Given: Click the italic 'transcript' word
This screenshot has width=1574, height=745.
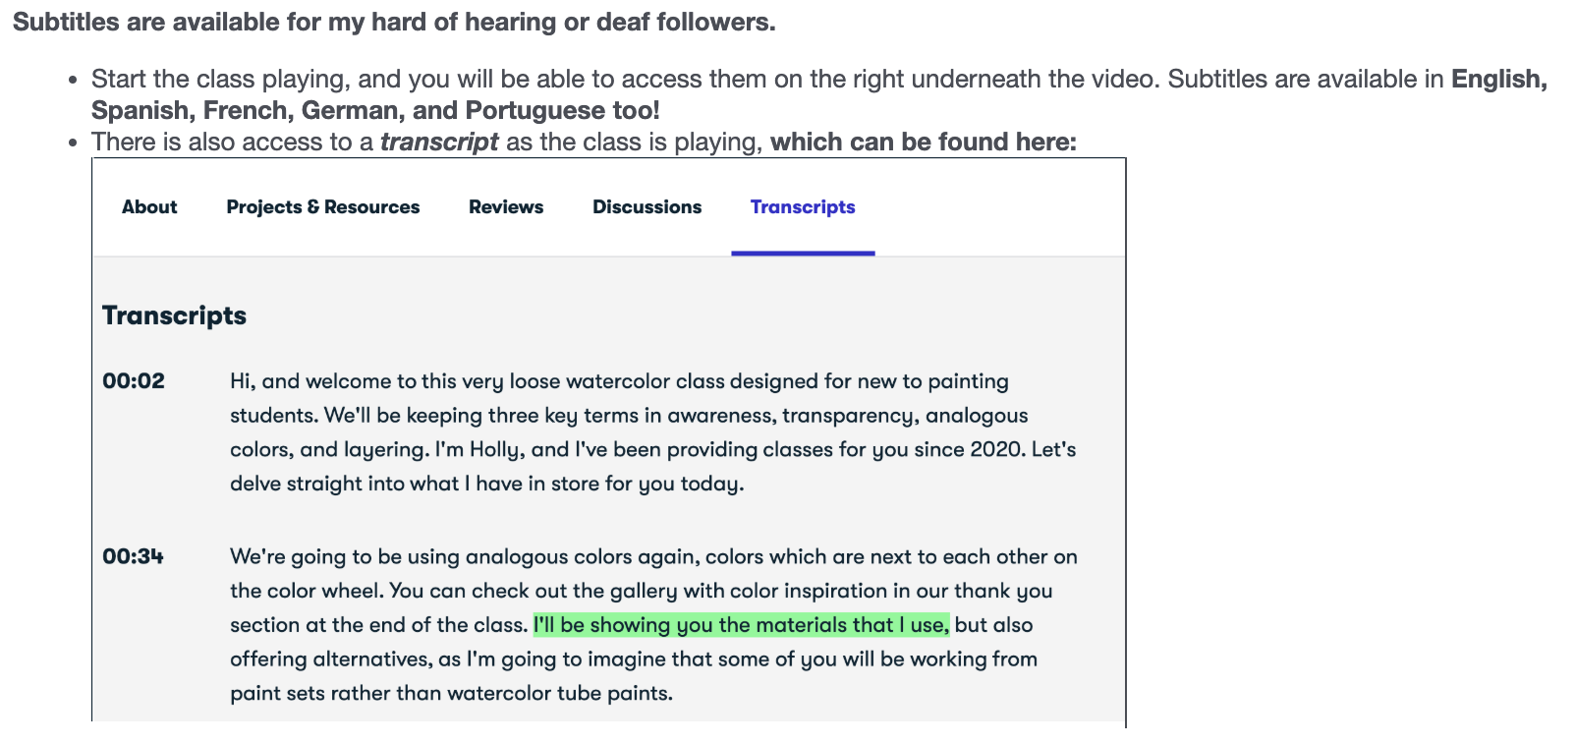Looking at the screenshot, I should 439,143.
